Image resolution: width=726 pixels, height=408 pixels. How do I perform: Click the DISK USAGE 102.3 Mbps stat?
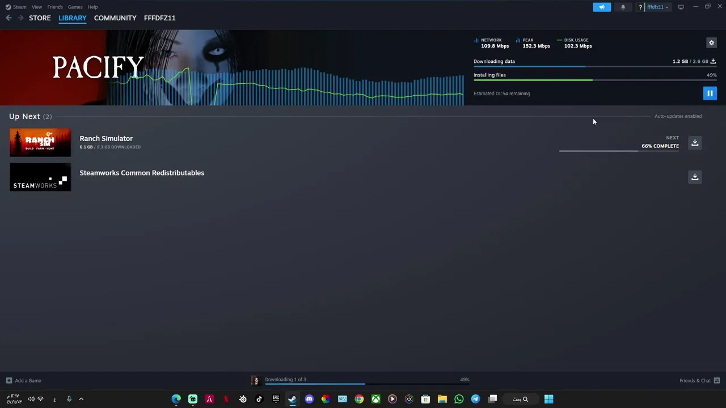click(x=575, y=43)
